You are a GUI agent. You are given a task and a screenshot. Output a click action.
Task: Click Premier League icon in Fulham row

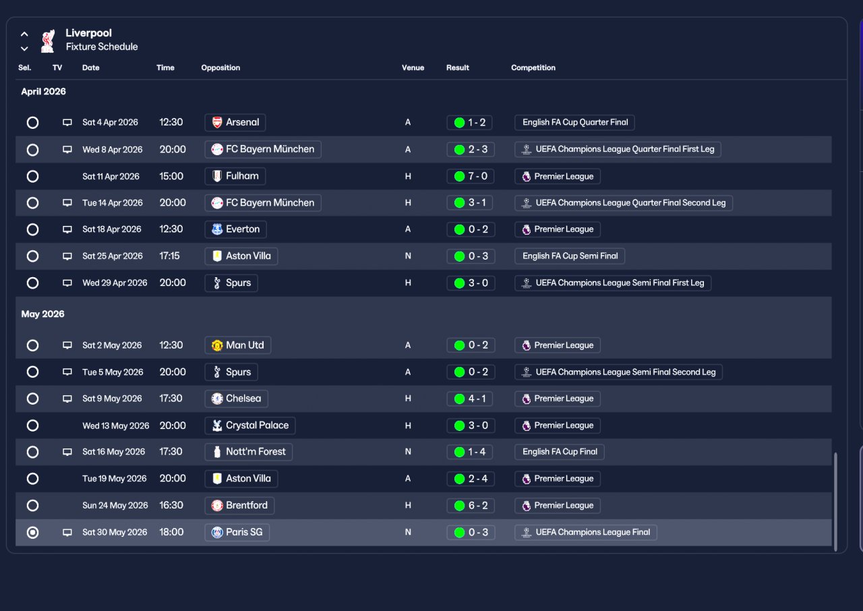(526, 177)
